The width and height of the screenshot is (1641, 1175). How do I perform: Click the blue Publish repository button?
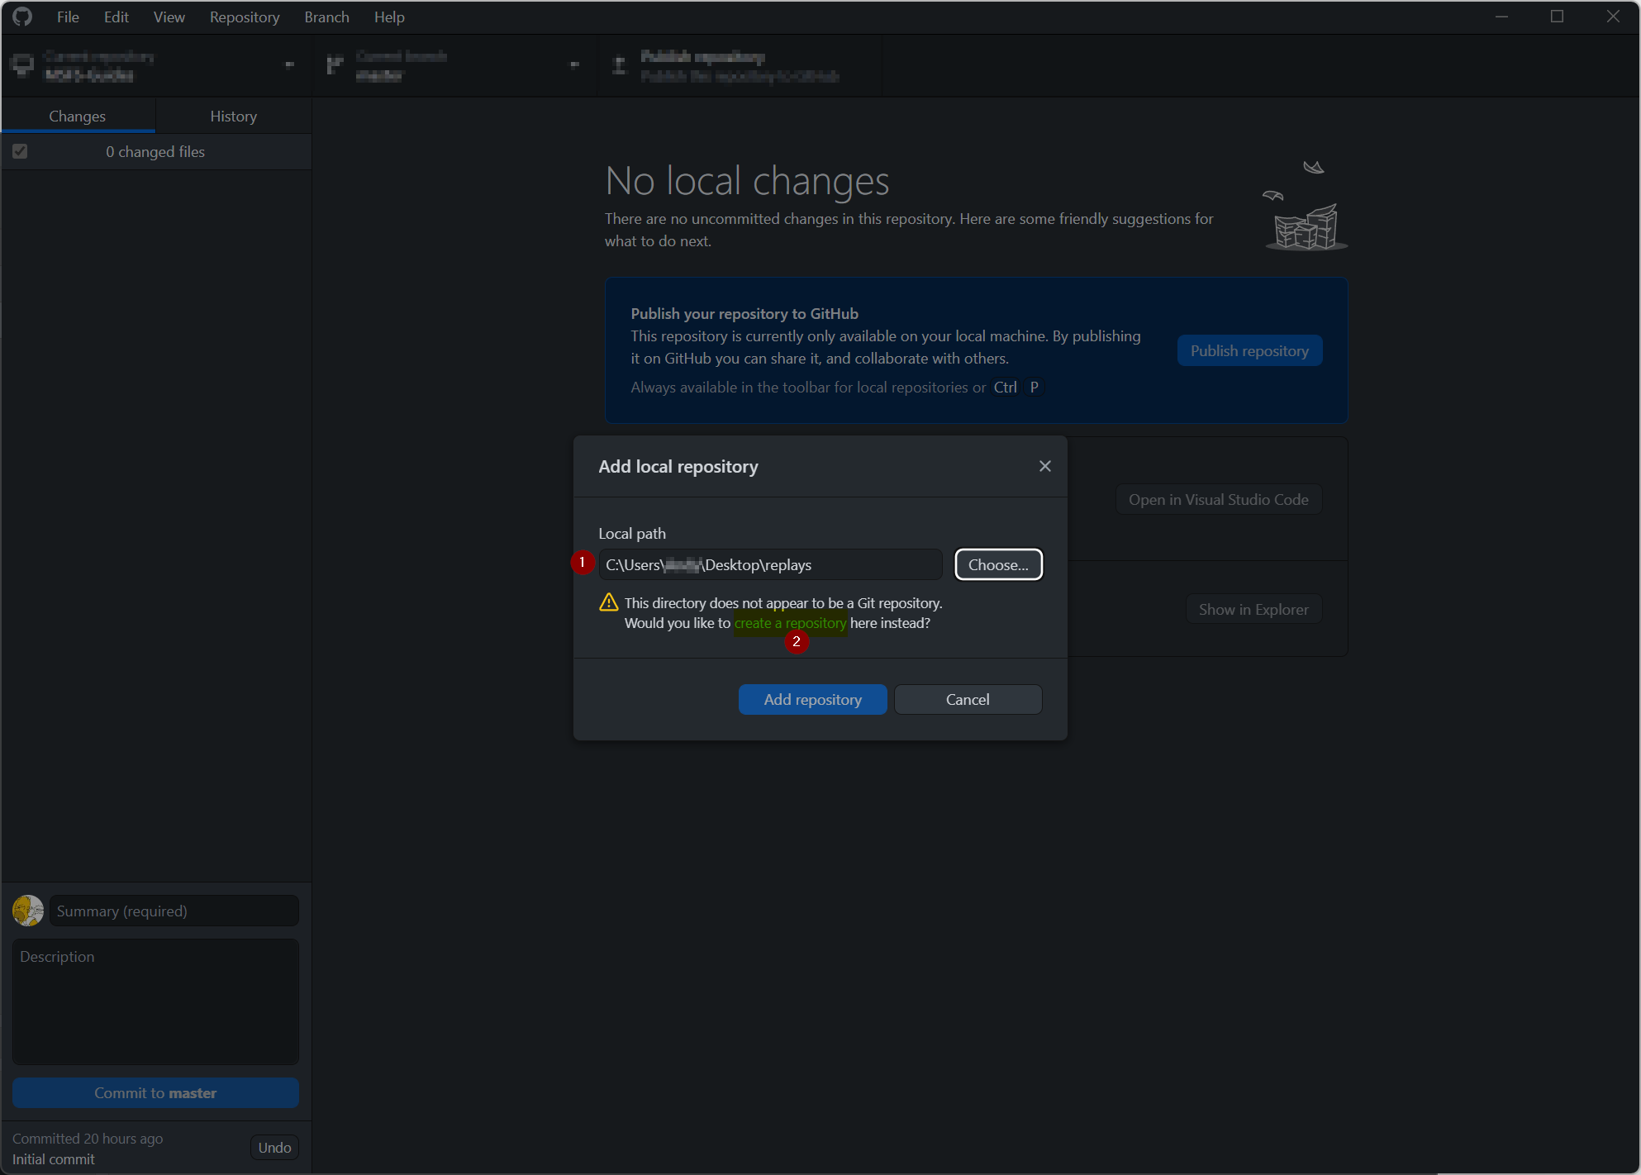[1249, 350]
